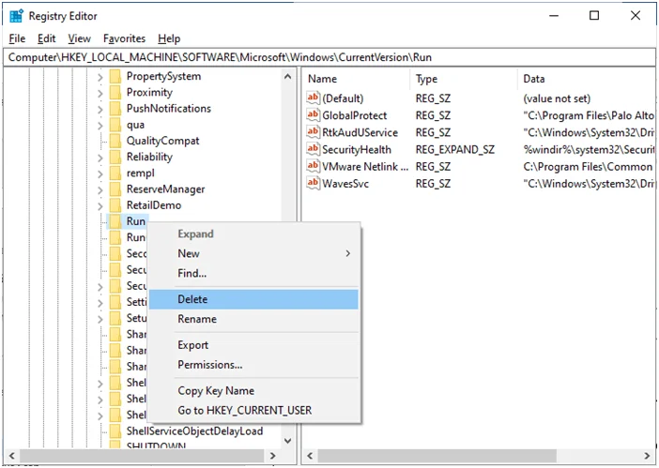The width and height of the screenshot is (659, 468).
Task: Choose Copy Key Name from context menu
Action: point(253,391)
